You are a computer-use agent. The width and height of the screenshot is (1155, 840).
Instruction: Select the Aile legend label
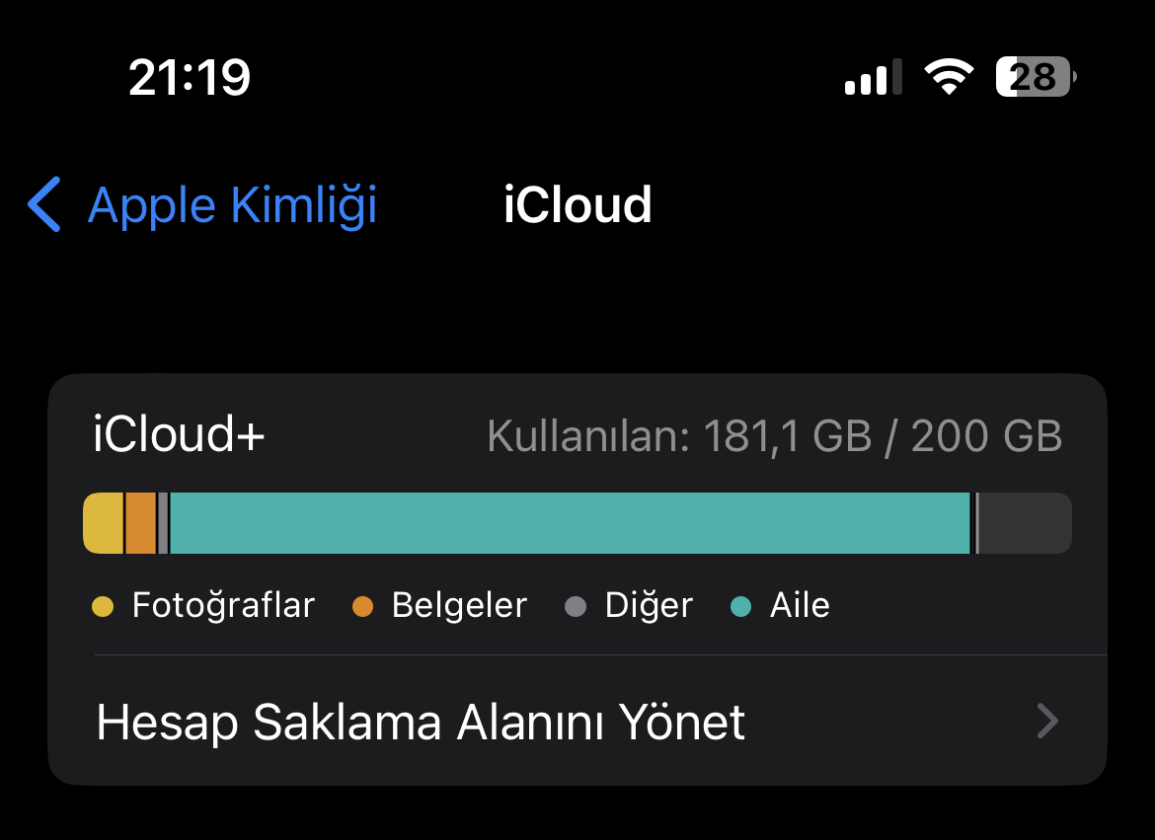(800, 605)
